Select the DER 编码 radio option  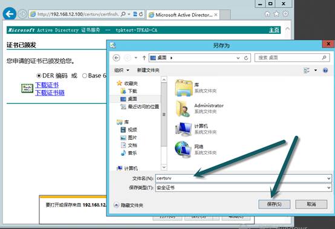pos(39,76)
